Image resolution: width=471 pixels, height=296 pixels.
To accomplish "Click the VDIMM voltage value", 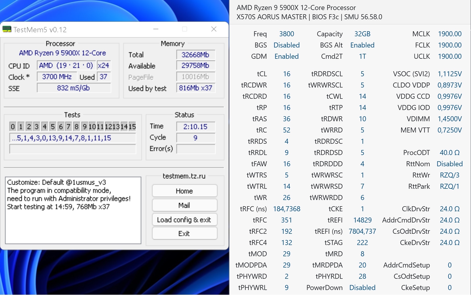I will click(449, 119).
